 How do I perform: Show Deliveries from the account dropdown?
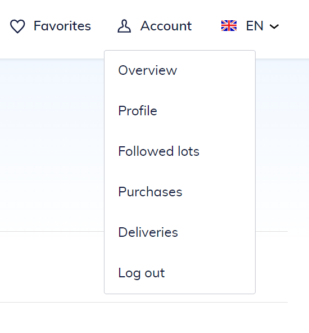coord(148,232)
